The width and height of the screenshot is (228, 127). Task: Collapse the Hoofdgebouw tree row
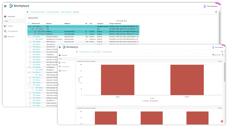pos(28,67)
